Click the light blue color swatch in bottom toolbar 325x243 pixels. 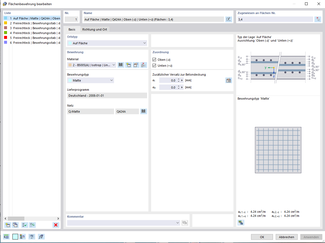[x=15, y=237]
